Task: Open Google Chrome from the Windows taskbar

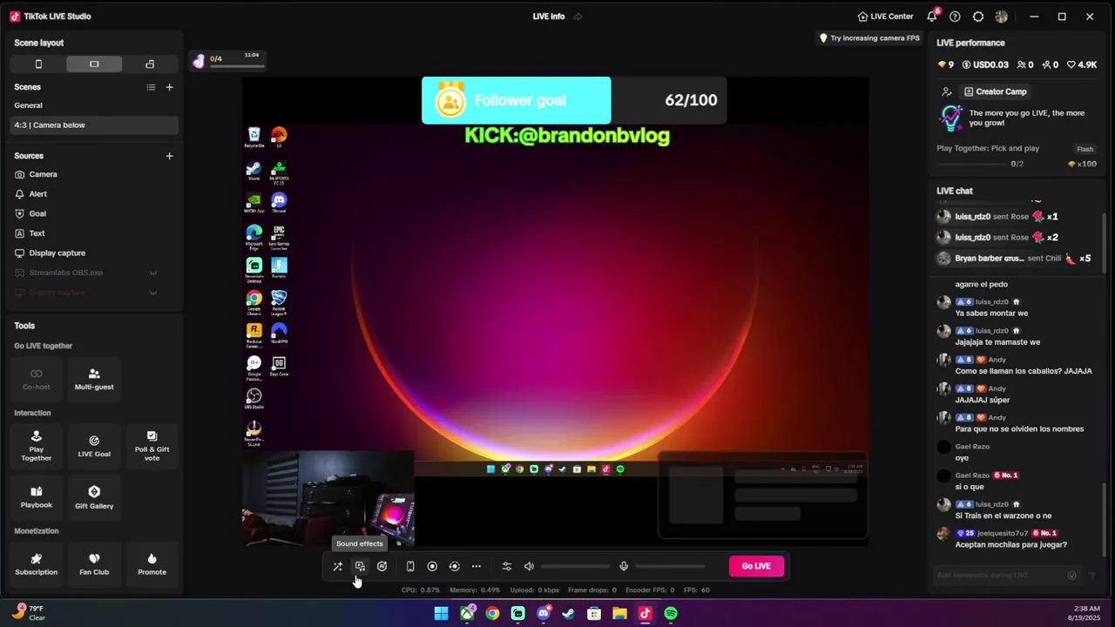Action: point(492,614)
